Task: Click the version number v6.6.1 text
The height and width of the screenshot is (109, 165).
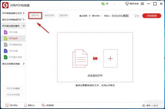Action: coord(155,105)
